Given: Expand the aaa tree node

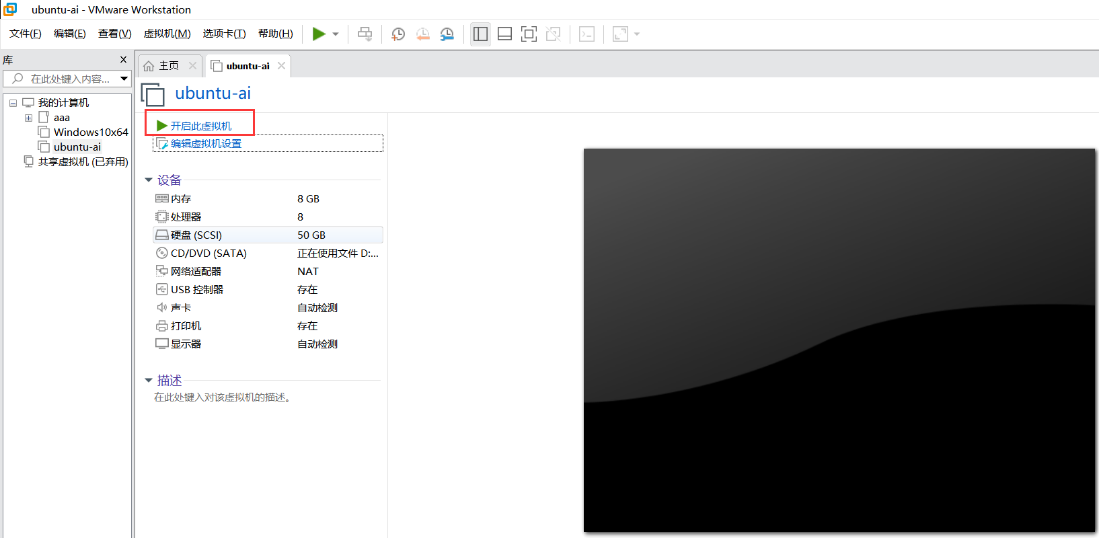Looking at the screenshot, I should click(x=28, y=118).
